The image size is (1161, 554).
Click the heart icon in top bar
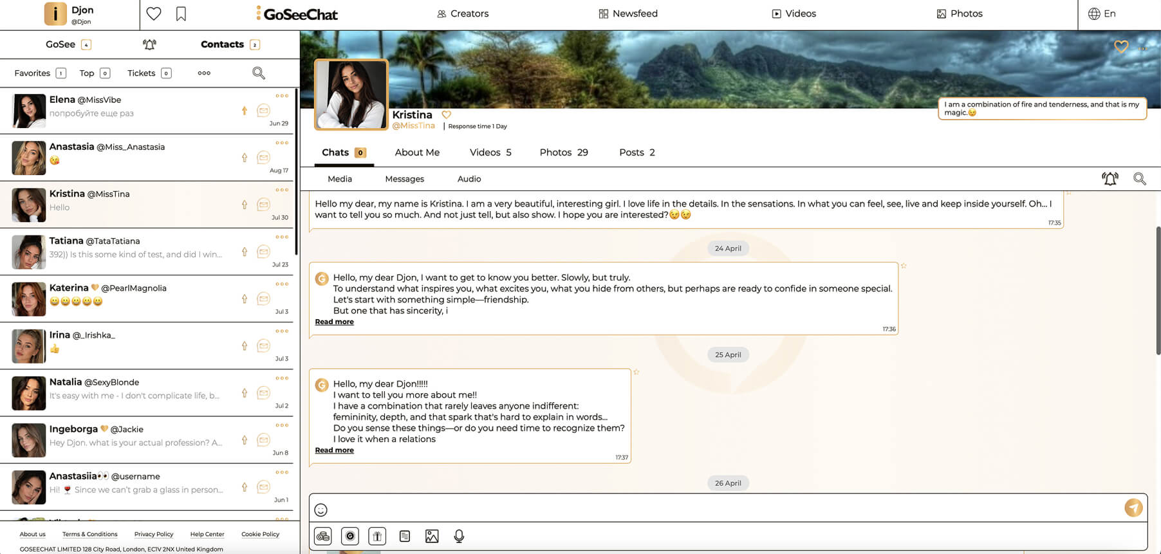point(154,14)
